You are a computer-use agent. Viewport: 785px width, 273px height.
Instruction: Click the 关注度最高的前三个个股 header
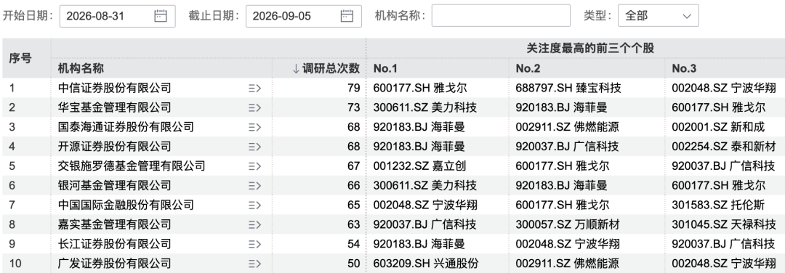pyautogui.click(x=589, y=49)
